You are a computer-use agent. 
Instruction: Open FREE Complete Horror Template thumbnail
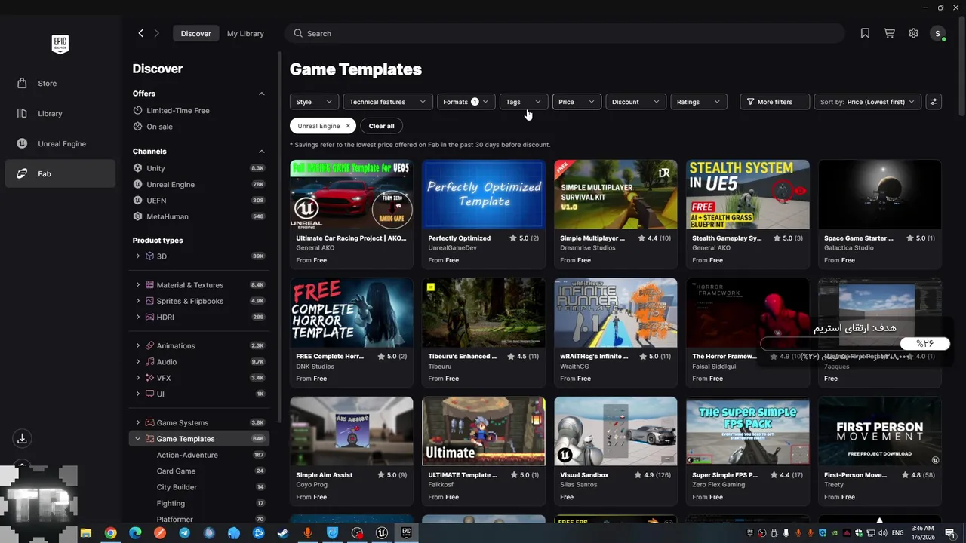(352, 312)
